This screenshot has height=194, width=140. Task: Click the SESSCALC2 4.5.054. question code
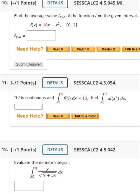pos(95,83)
